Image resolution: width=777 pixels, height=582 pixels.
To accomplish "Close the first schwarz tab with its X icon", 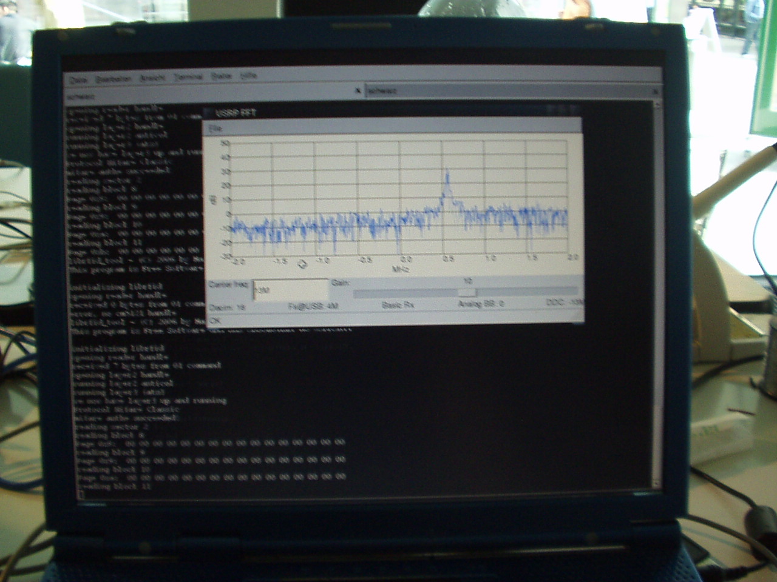I will [x=358, y=92].
